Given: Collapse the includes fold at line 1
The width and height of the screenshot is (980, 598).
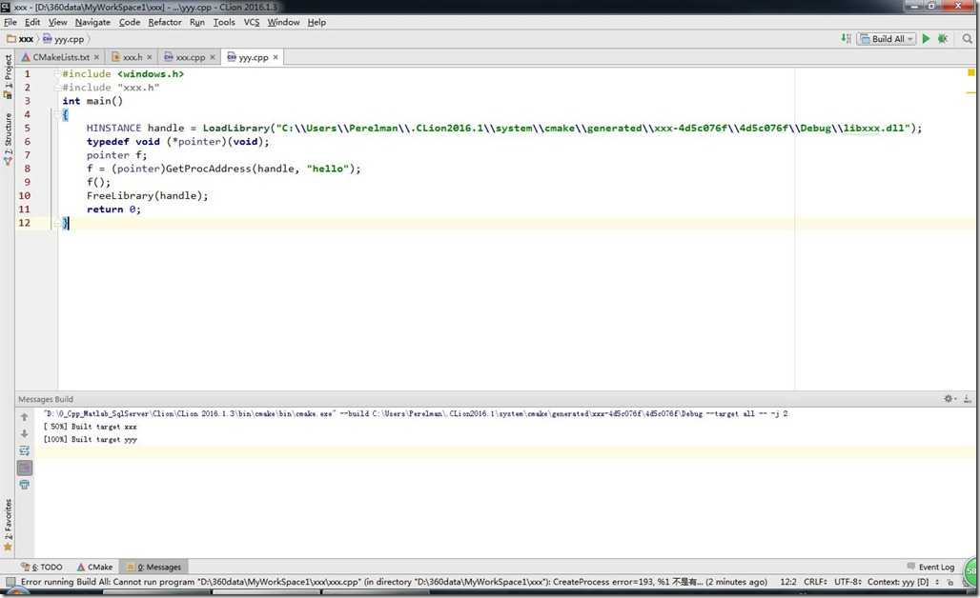Looking at the screenshot, I should (57, 73).
